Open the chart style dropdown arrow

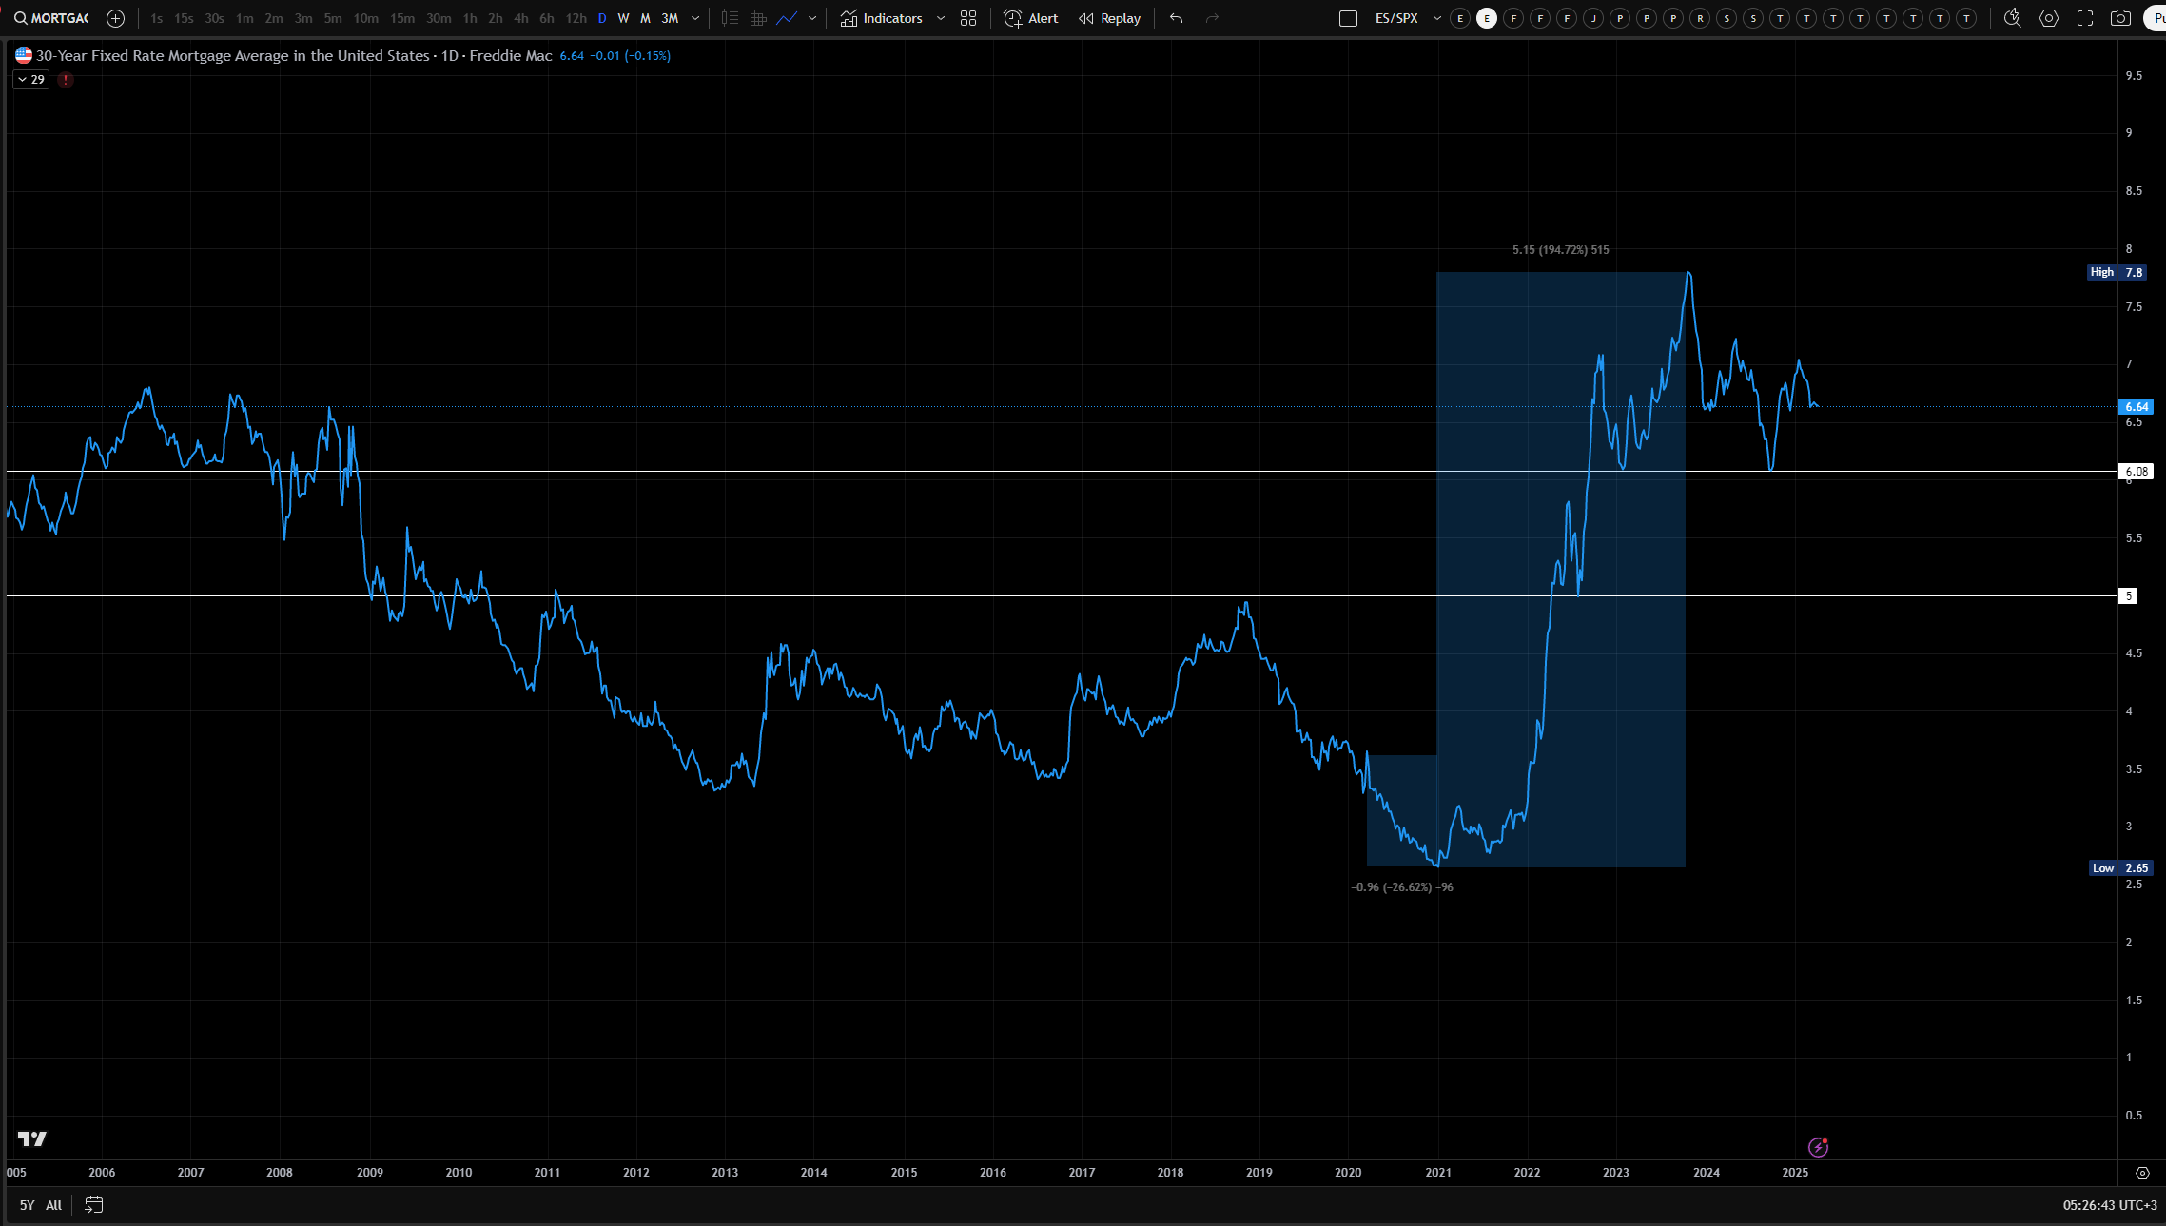tap(812, 18)
